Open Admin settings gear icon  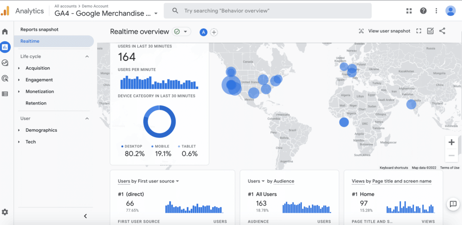point(5,212)
